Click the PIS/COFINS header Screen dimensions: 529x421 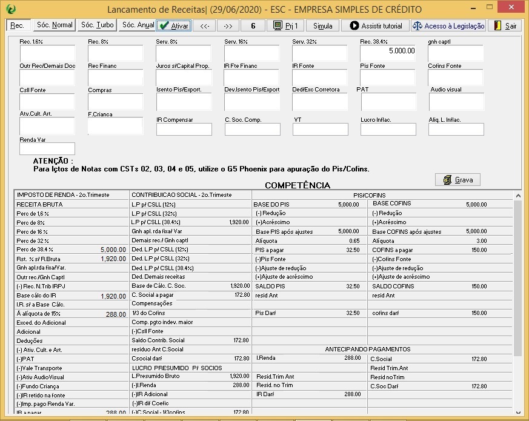(369, 195)
